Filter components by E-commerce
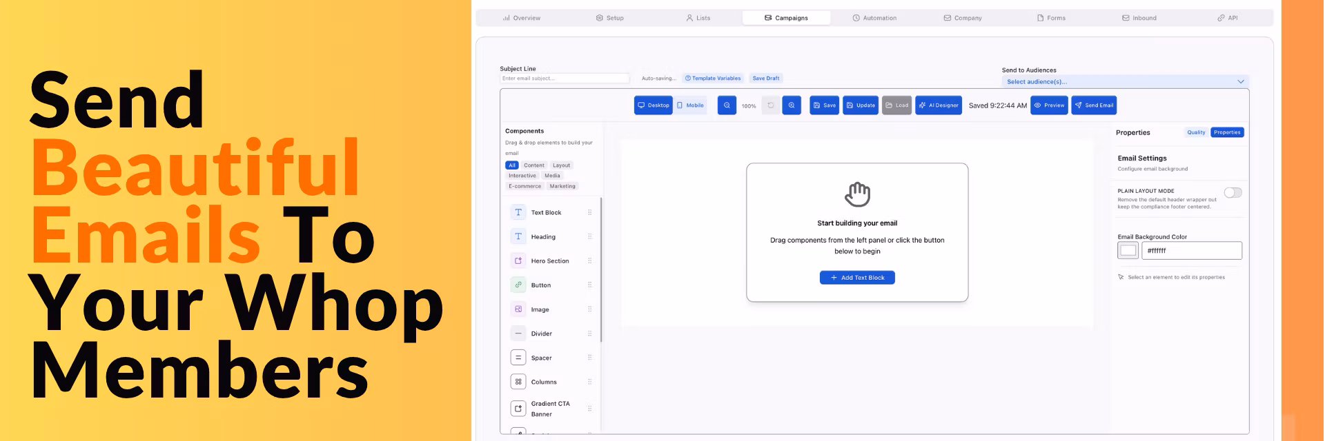Viewport: 1325px width, 441px height. click(x=525, y=186)
